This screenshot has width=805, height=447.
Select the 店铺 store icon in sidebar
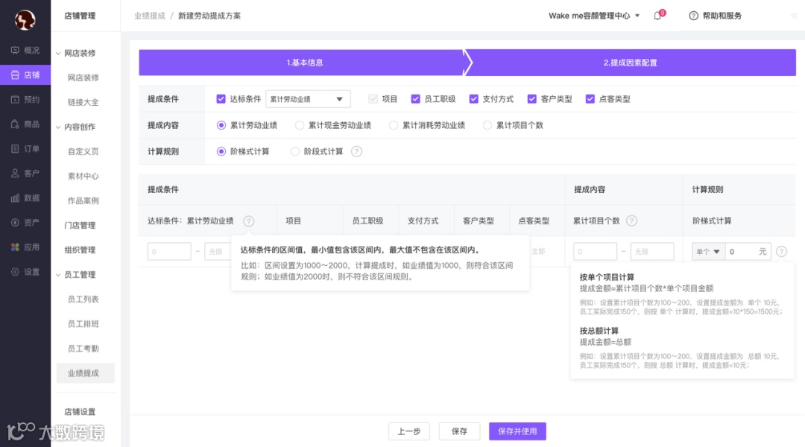(x=15, y=75)
